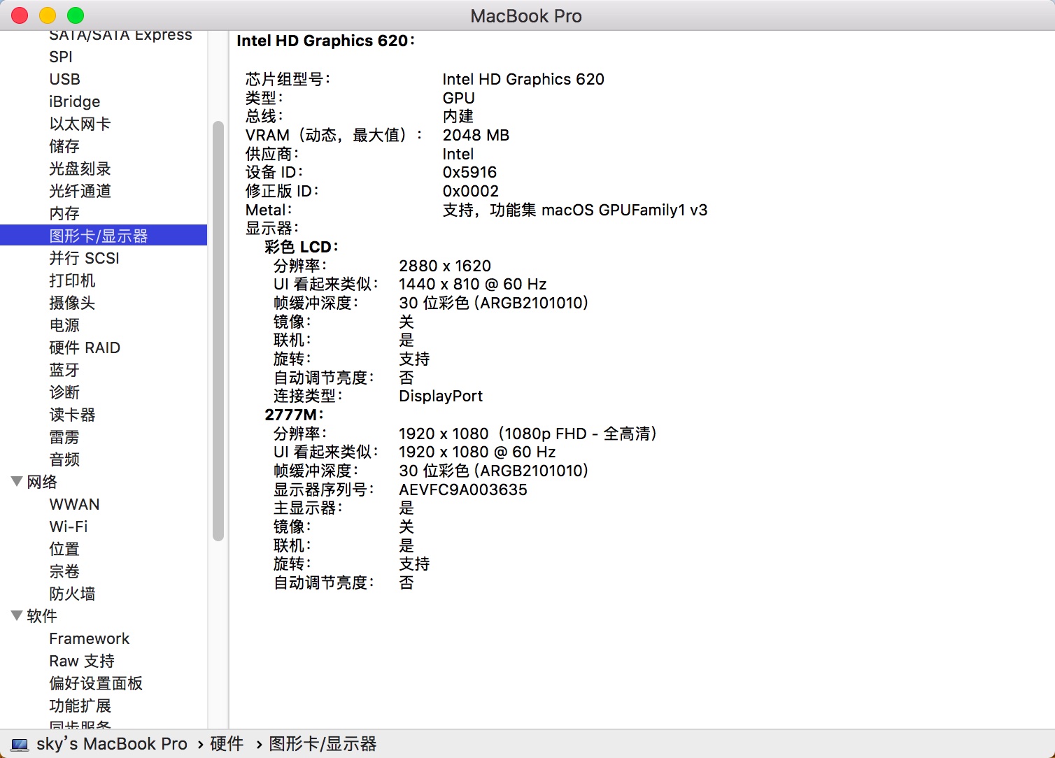The width and height of the screenshot is (1055, 758).
Task: Select 诊断 in the sidebar
Action: [x=64, y=392]
